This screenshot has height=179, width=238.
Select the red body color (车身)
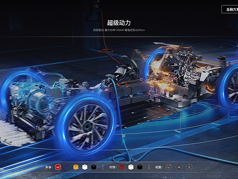click(58, 167)
